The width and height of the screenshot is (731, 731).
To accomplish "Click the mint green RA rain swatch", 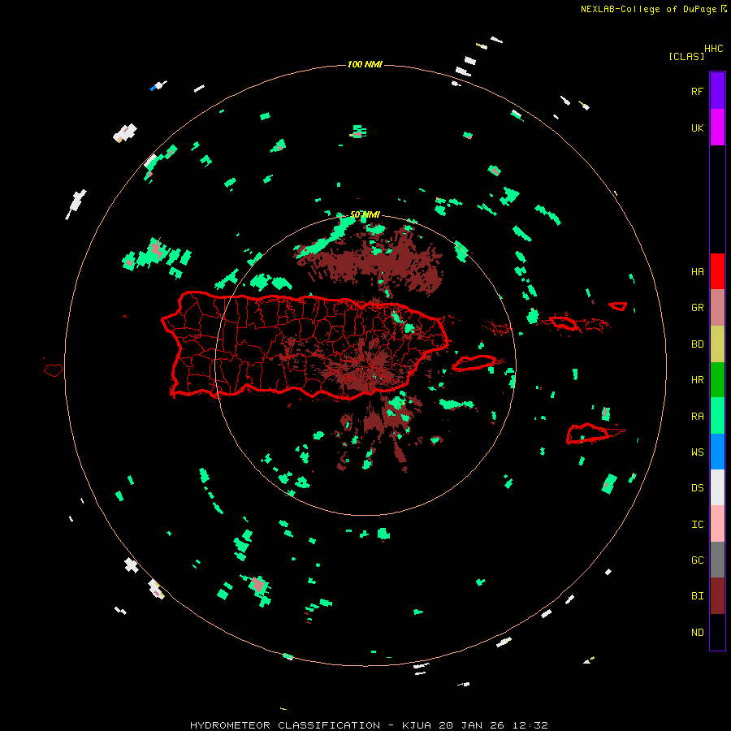I will (x=717, y=416).
